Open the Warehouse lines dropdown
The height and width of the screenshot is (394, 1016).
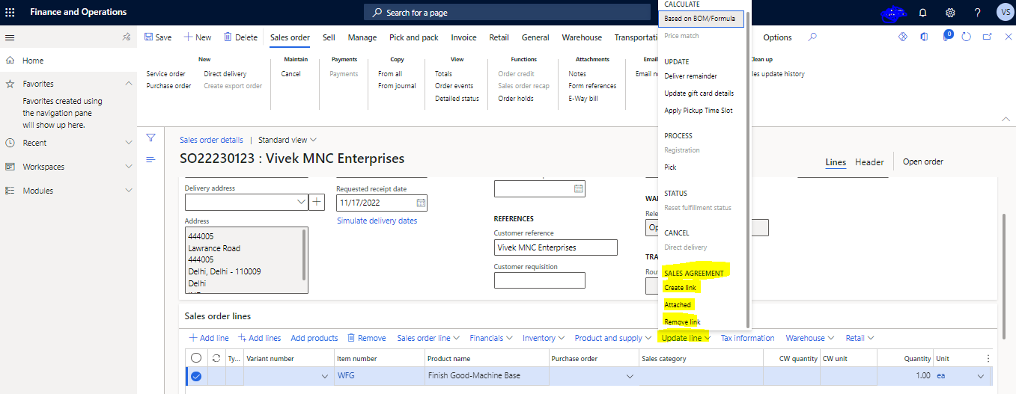[x=809, y=338]
